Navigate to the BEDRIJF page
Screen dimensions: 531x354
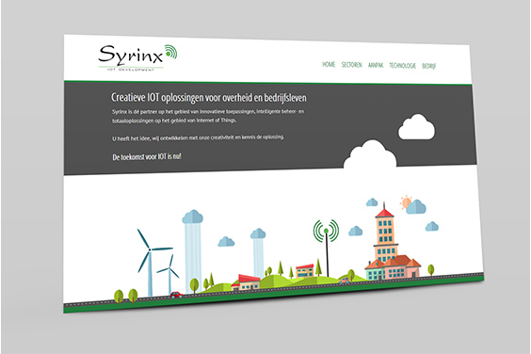pyautogui.click(x=428, y=66)
